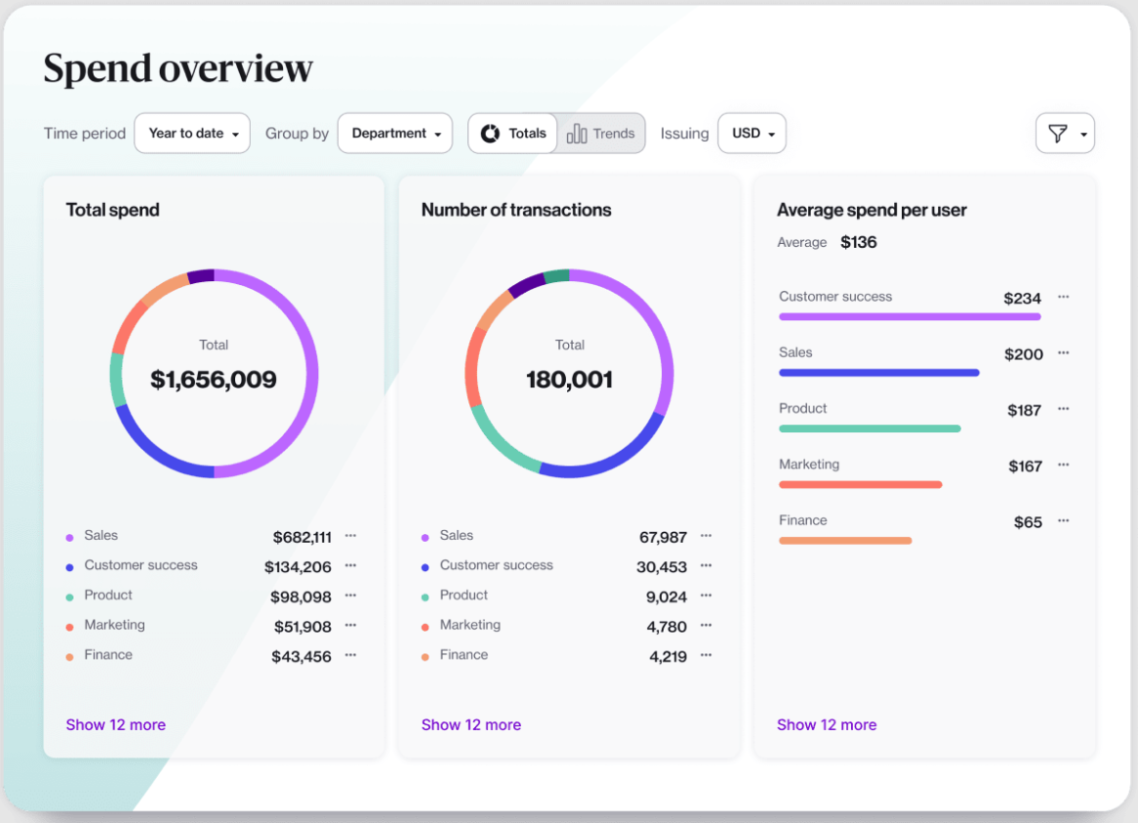Open options menu for Customer success transactions
Image resolution: width=1138 pixels, height=823 pixels.
707,566
